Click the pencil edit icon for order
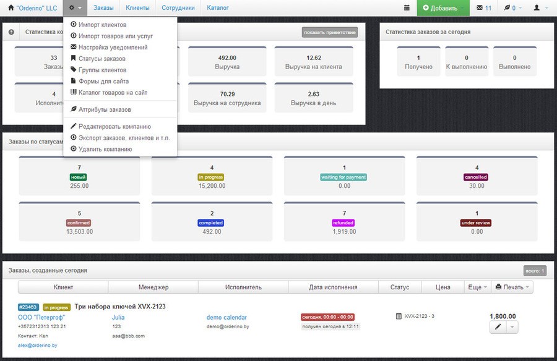The height and width of the screenshot is (361, 557). (498, 327)
